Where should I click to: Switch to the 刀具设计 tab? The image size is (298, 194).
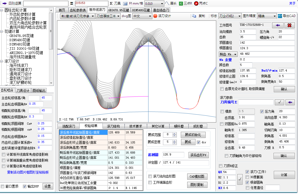point(23,91)
